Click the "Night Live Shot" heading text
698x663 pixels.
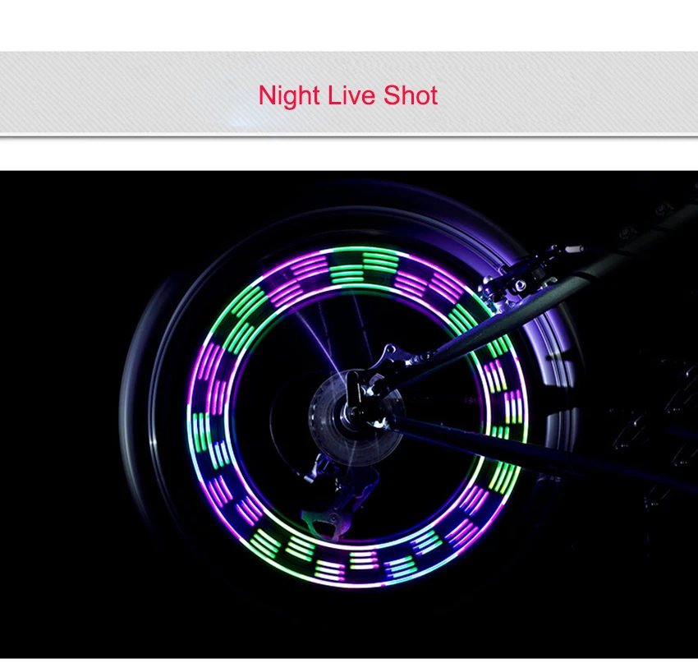pyautogui.click(x=348, y=95)
